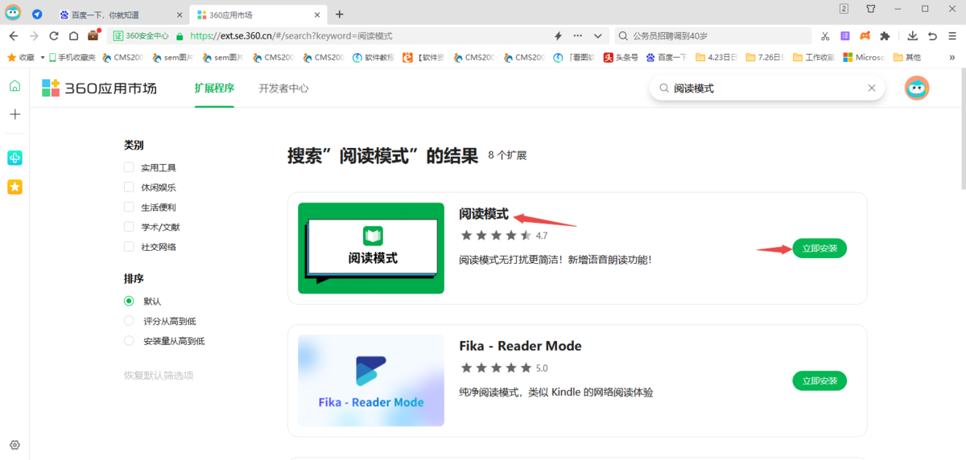Clear the store search with X
The height and width of the screenshot is (460, 966).
(871, 88)
